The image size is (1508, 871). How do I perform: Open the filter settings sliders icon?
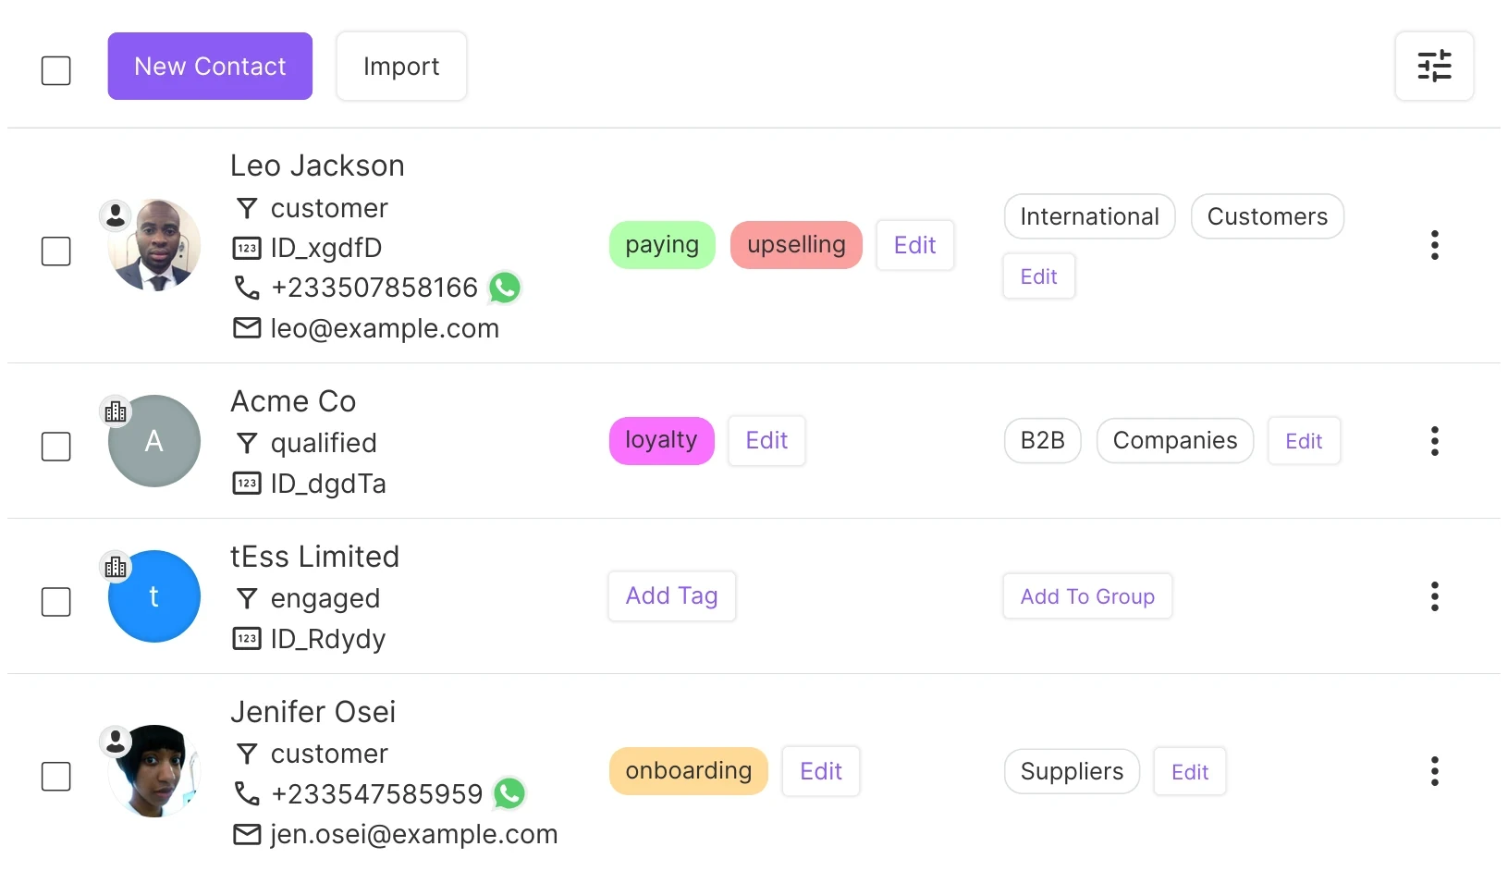[x=1434, y=67]
